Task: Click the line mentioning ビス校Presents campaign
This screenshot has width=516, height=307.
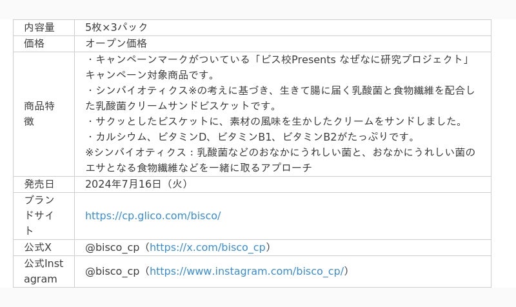Action: point(277,59)
